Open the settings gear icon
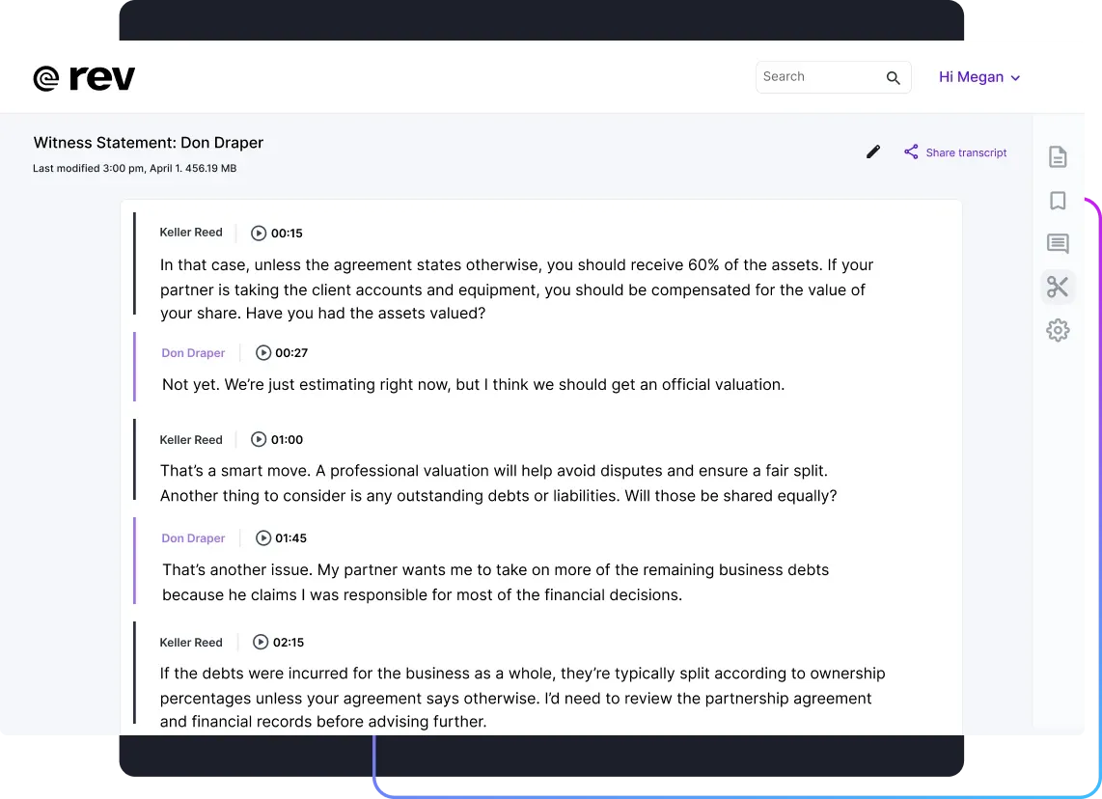Image resolution: width=1102 pixels, height=799 pixels. 1058,330
